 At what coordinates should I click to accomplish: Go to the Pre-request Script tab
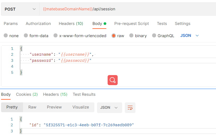tap(131, 24)
